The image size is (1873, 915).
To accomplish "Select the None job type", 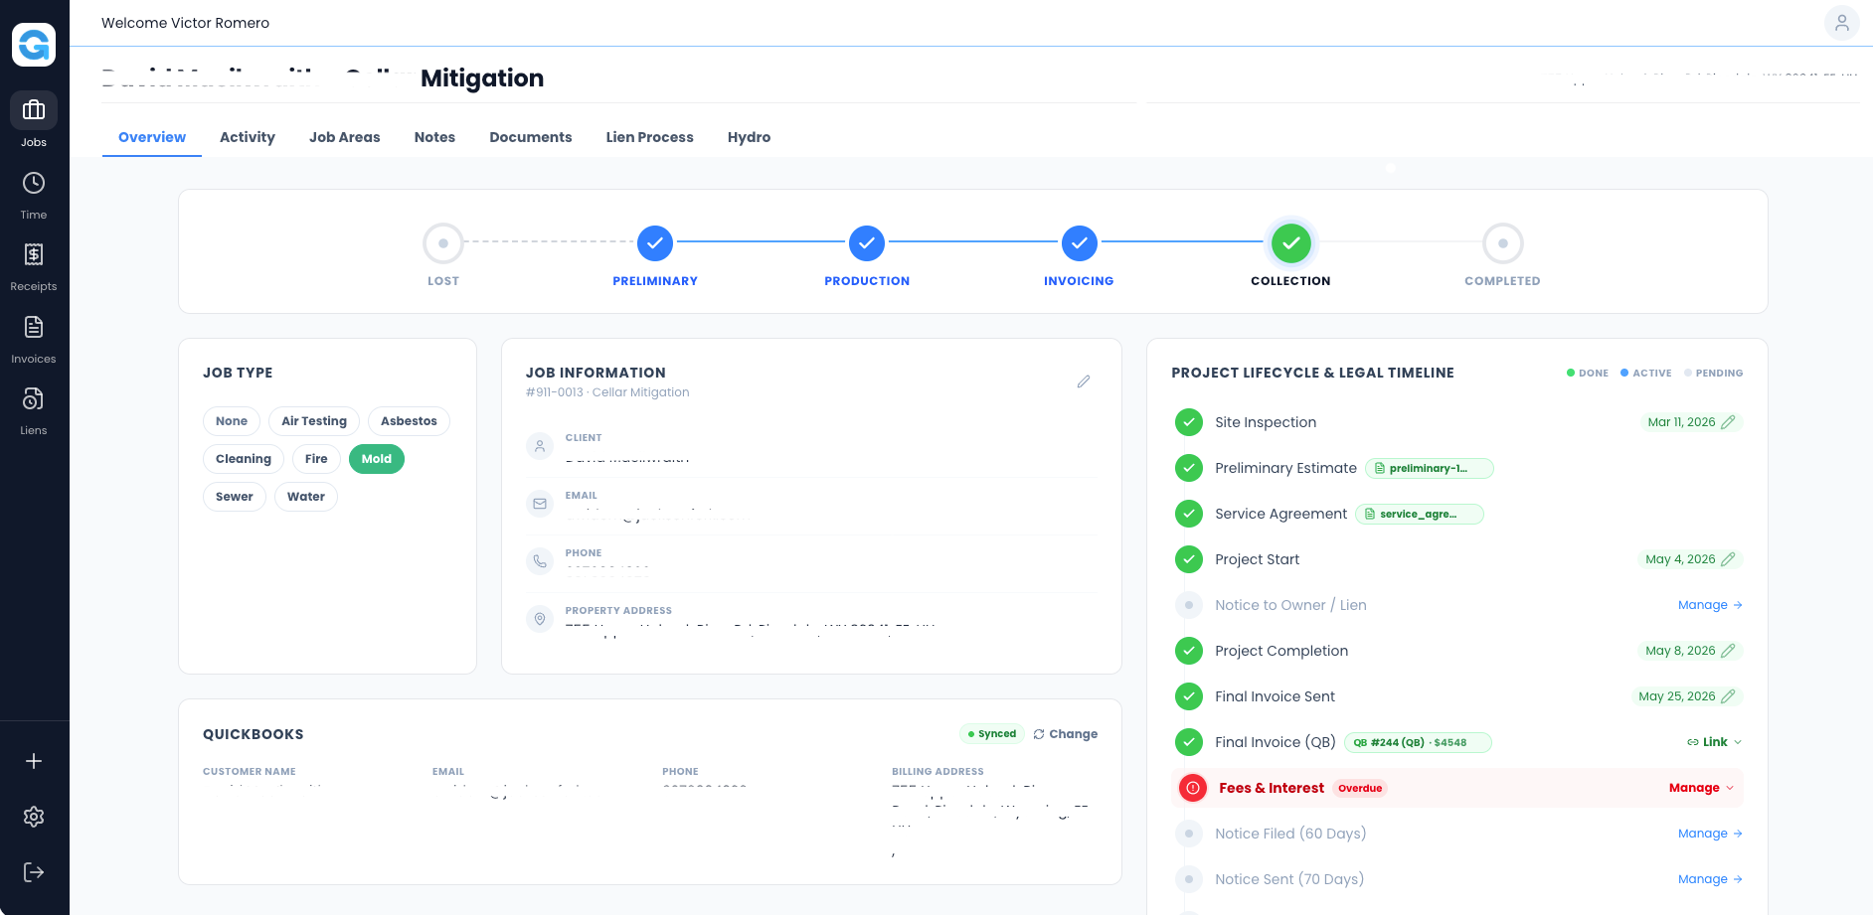I will pos(232,421).
